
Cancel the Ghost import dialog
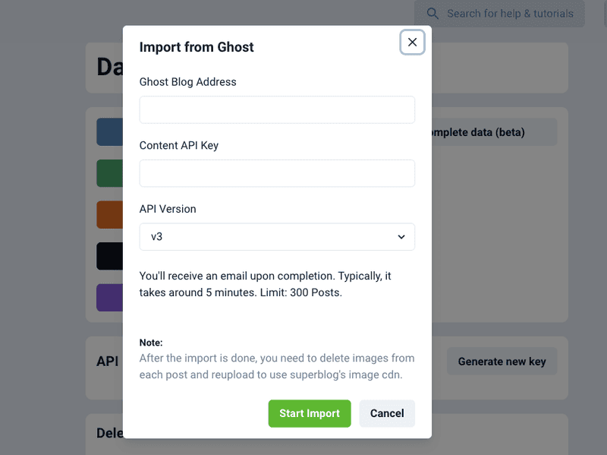click(x=387, y=413)
